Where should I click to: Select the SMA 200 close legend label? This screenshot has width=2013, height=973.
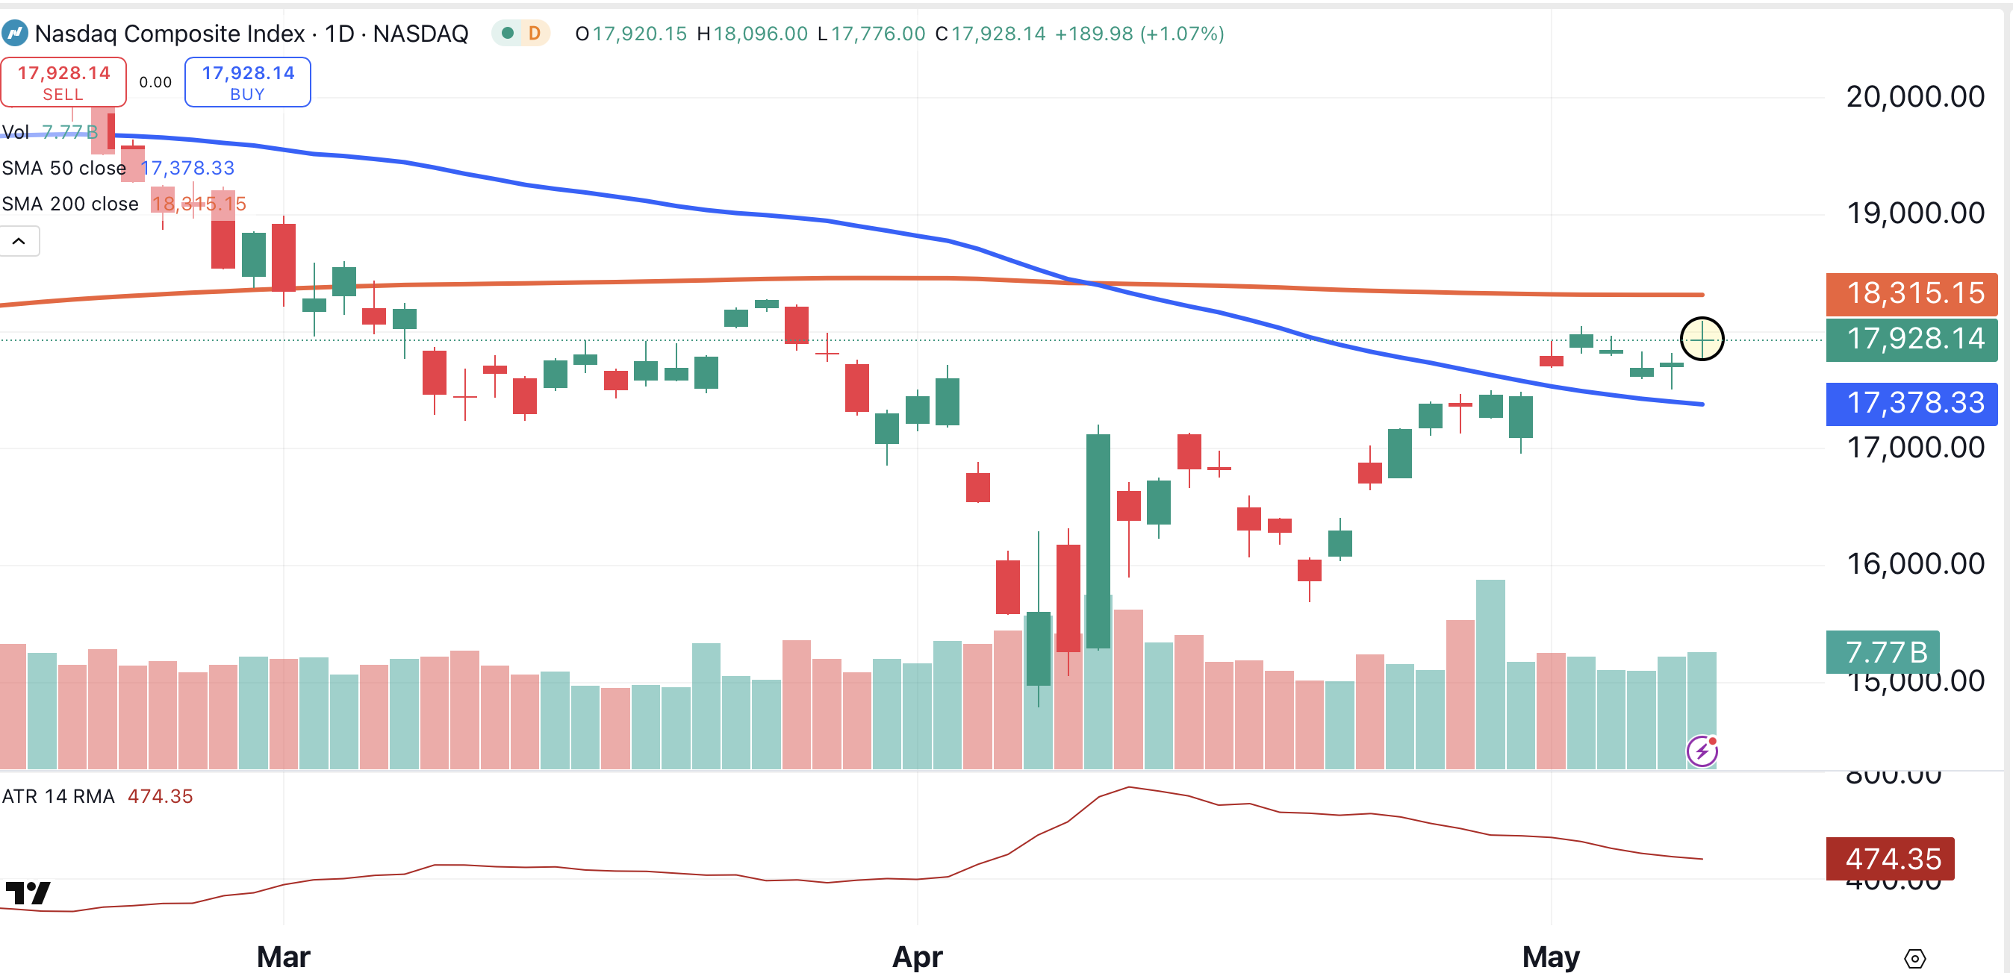(x=69, y=204)
